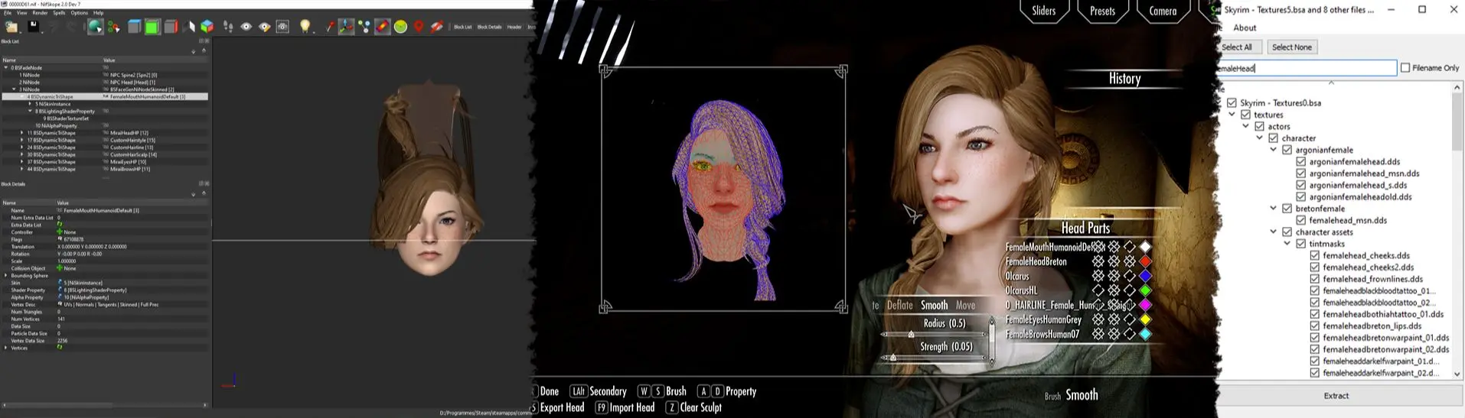1465x418 pixels.
Task: Toggle the Filename Only checkbox
Action: (x=1405, y=67)
